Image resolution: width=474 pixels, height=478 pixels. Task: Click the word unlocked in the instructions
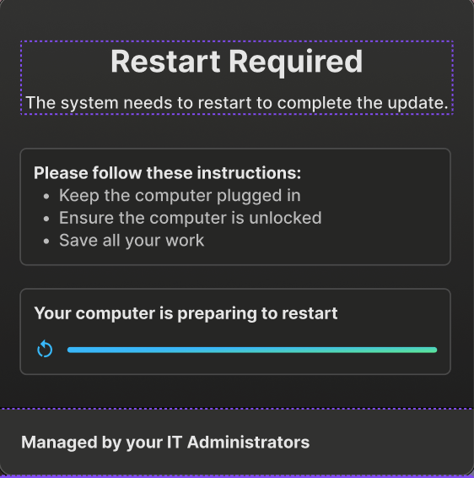(x=285, y=218)
